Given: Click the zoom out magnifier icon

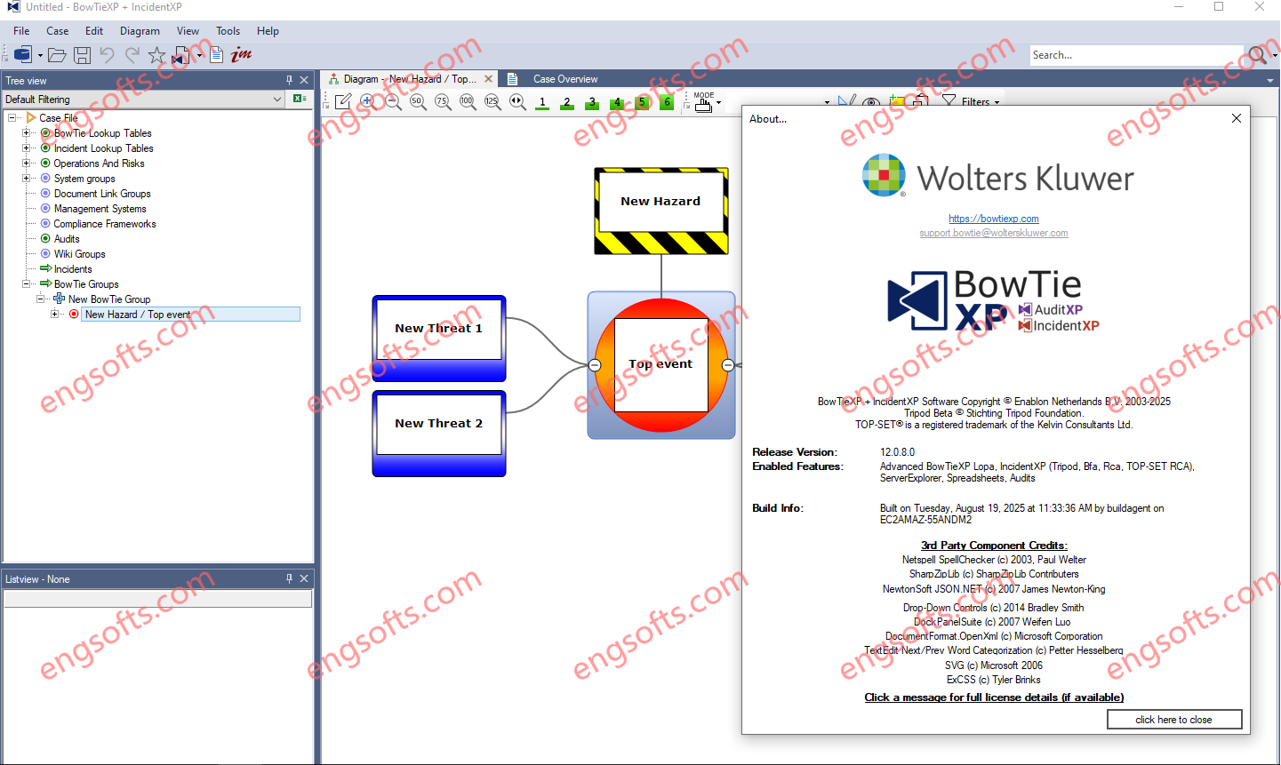Looking at the screenshot, I should (393, 102).
